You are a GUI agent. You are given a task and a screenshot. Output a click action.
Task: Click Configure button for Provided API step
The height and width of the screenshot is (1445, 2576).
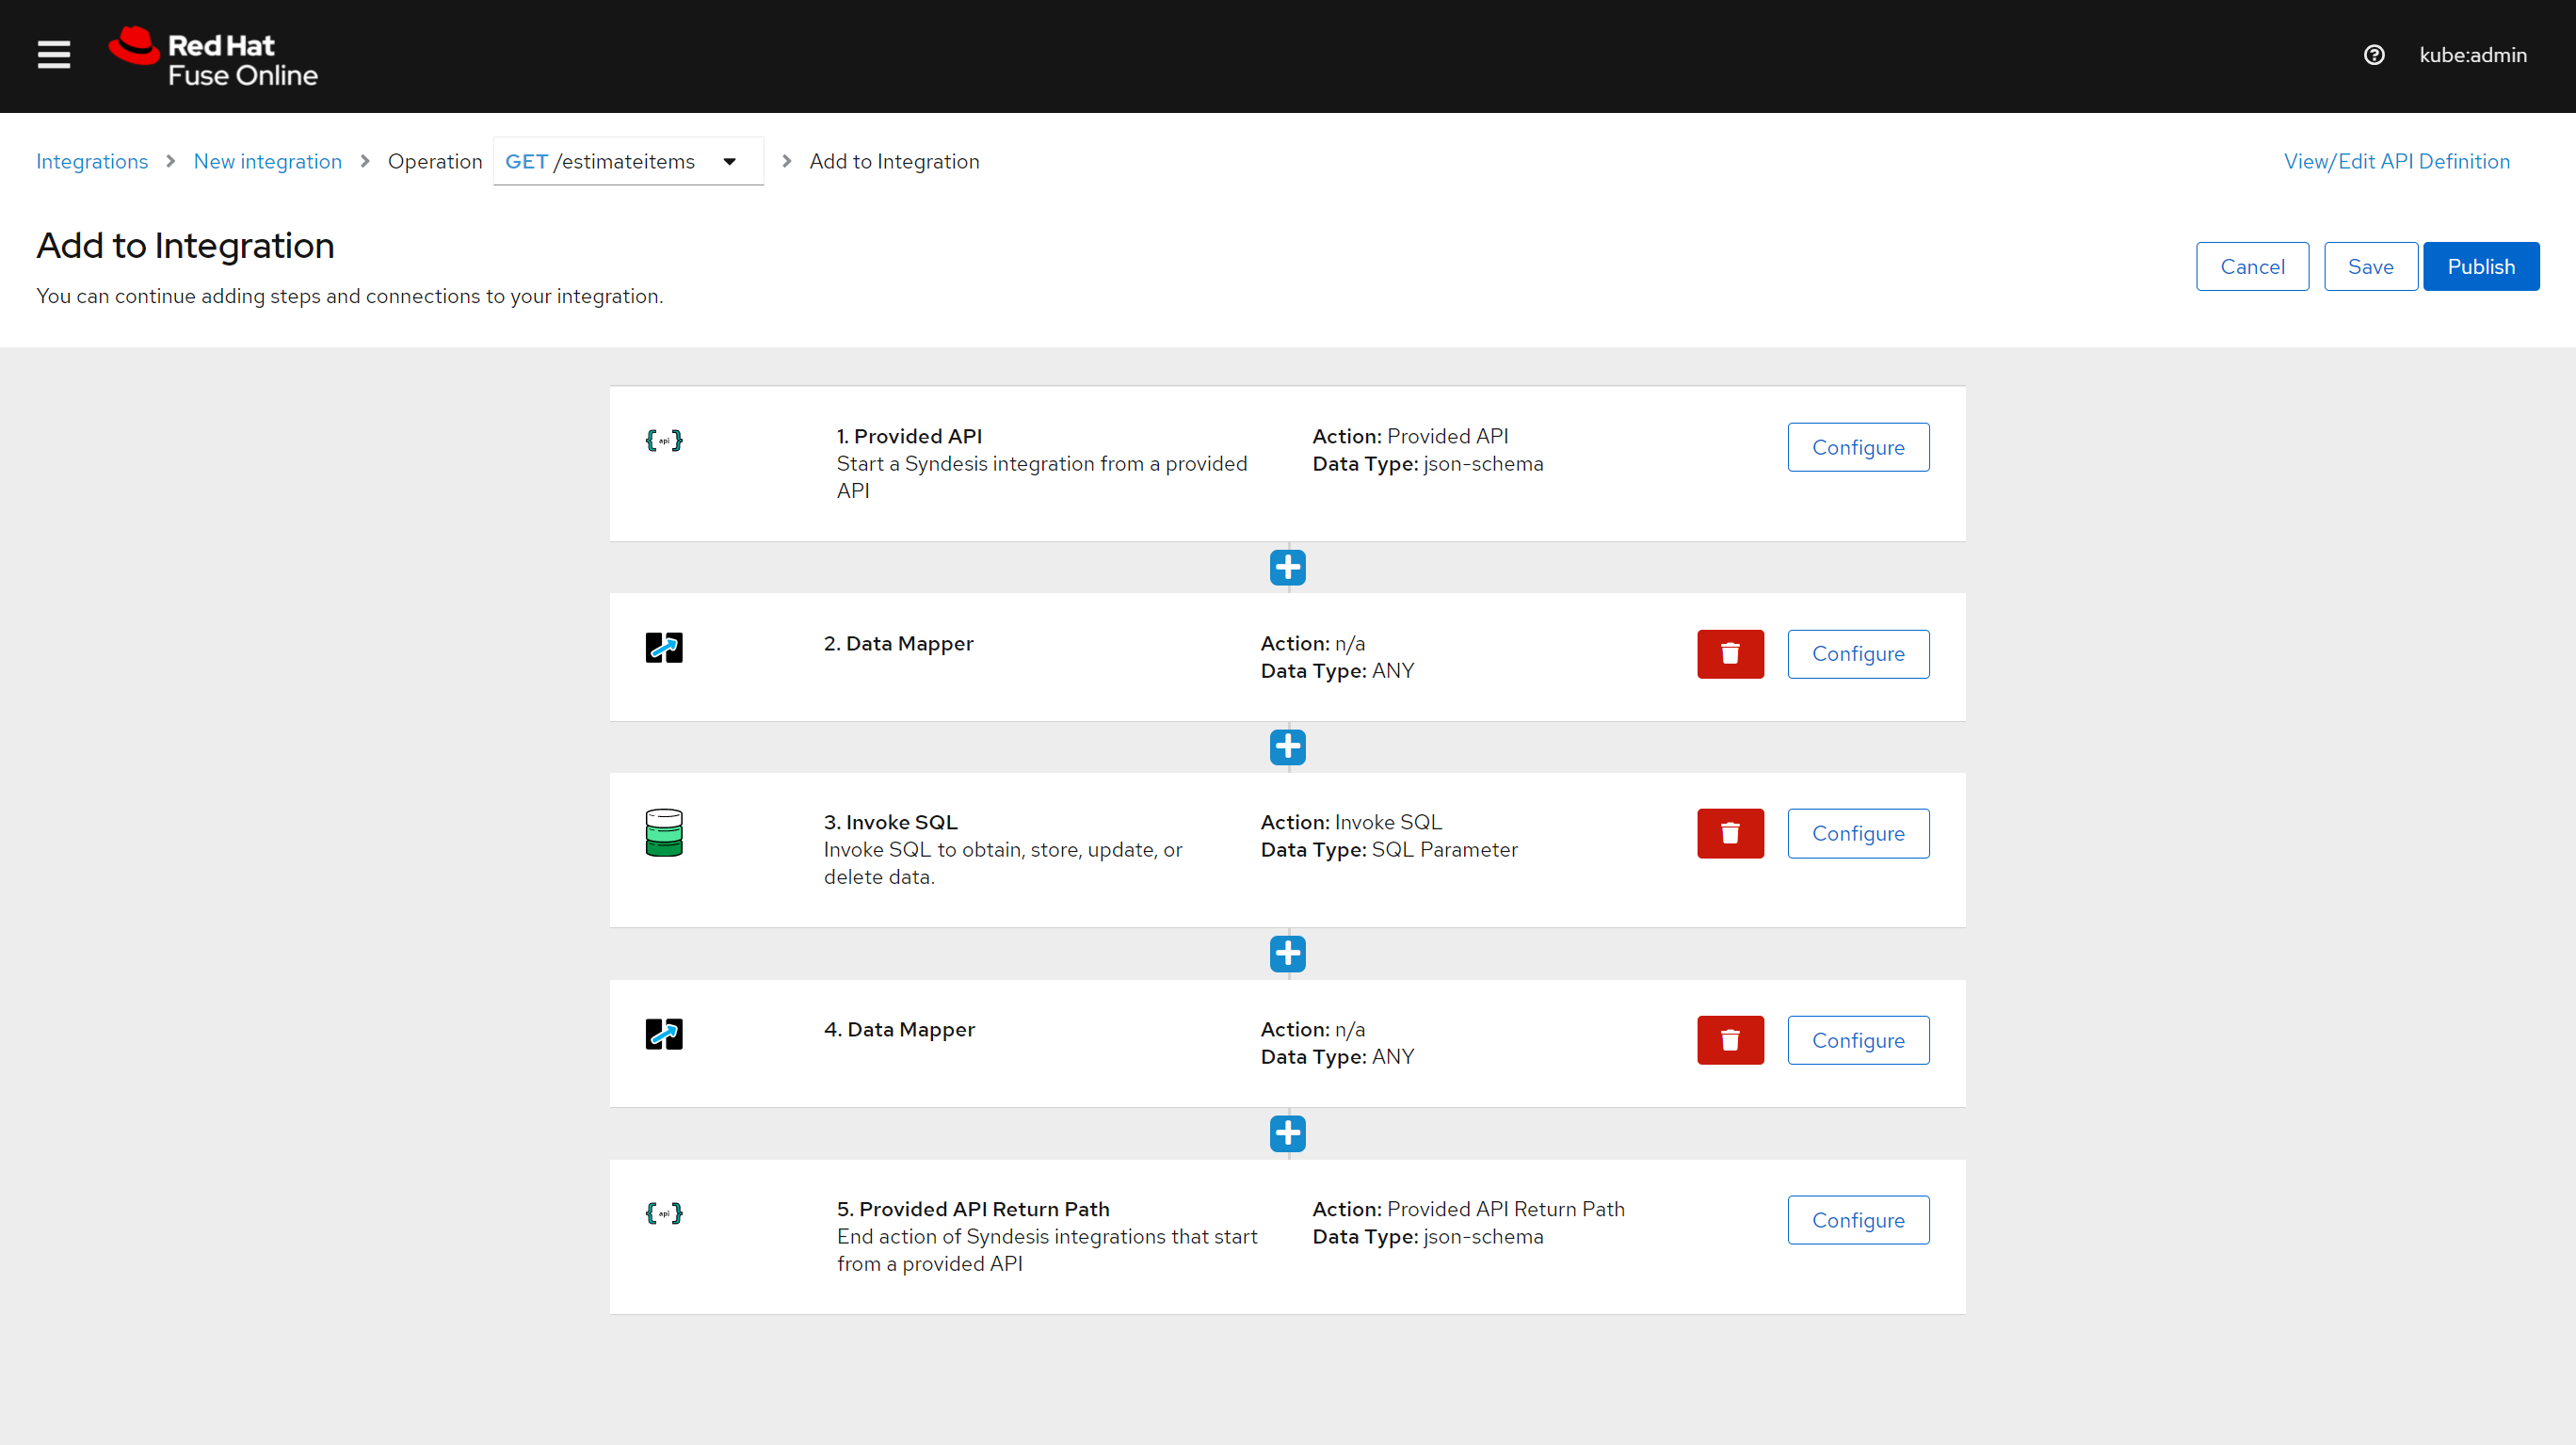point(1856,445)
